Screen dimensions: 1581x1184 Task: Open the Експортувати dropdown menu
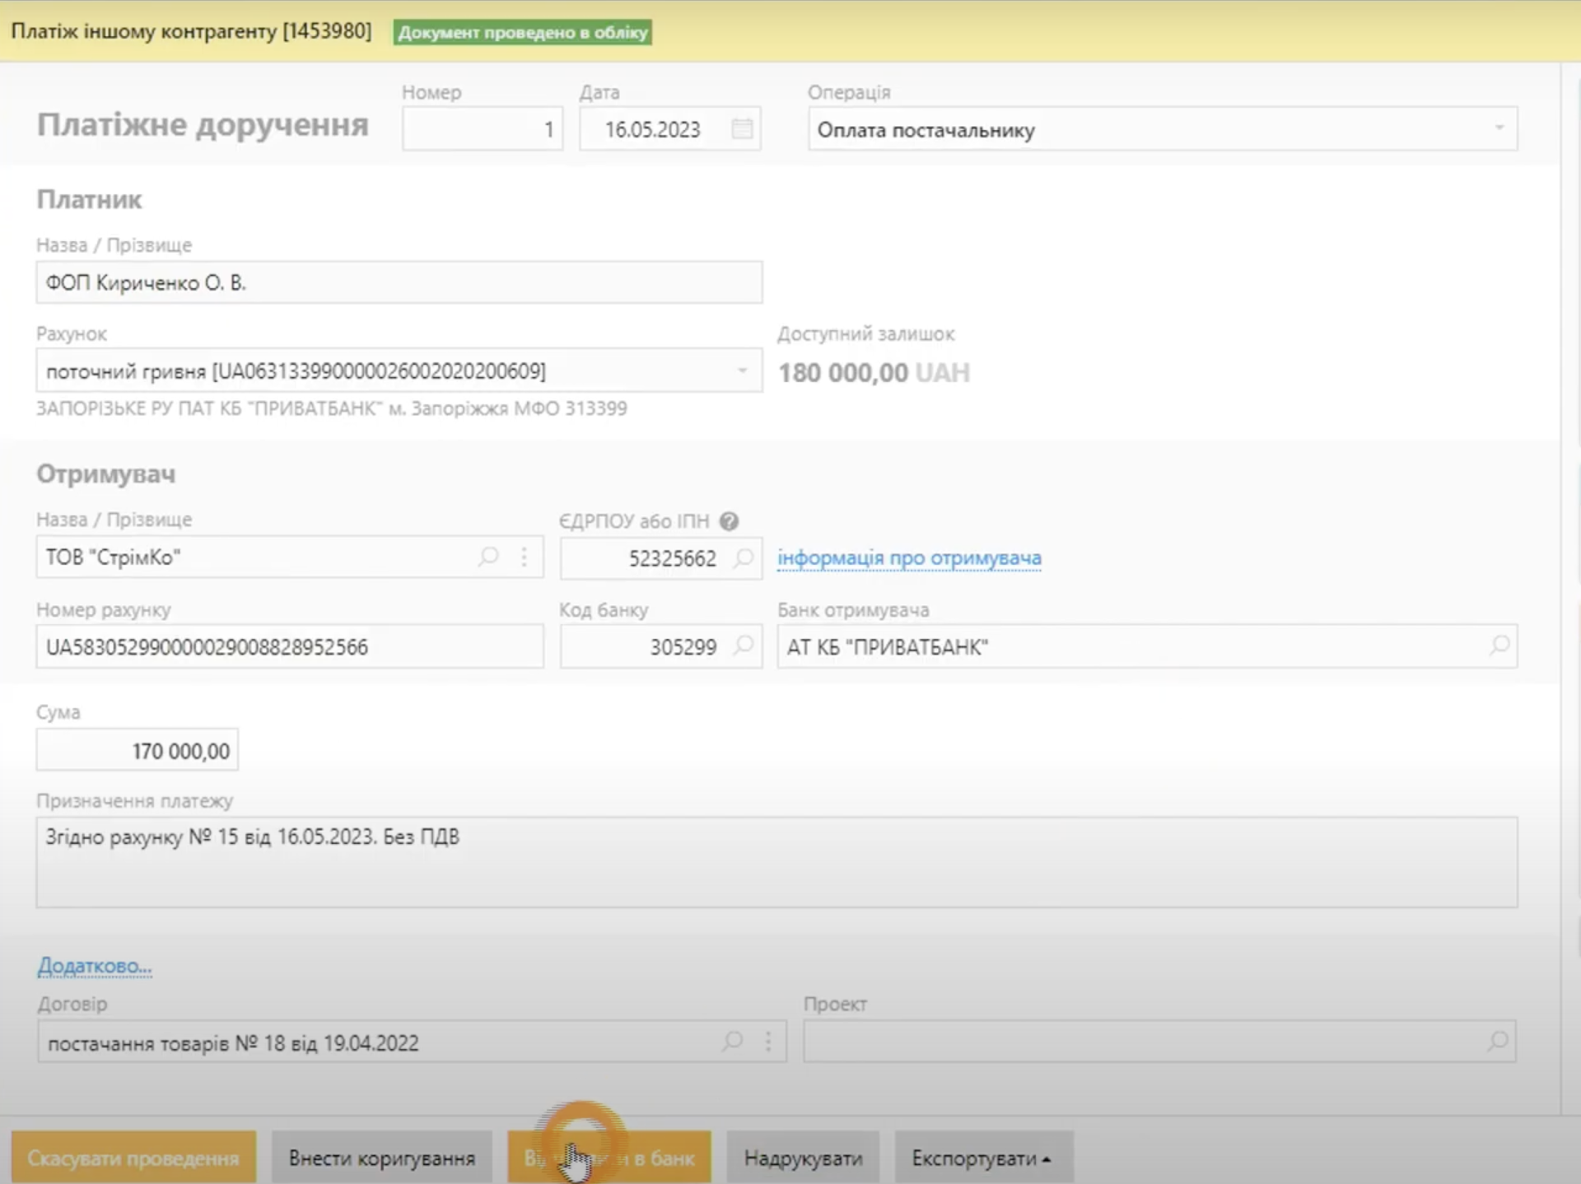pos(982,1158)
